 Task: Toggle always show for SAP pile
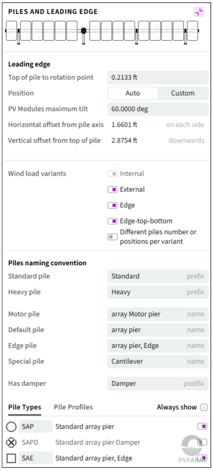click(202, 426)
